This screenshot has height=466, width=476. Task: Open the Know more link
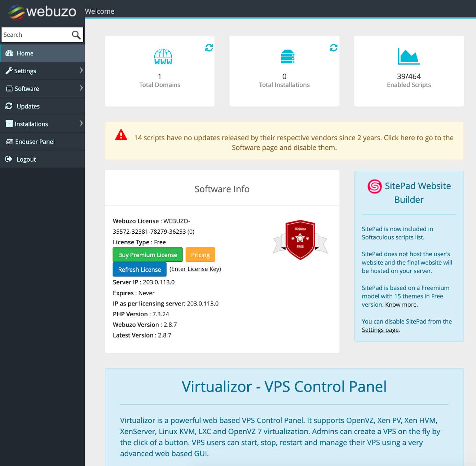pyautogui.click(x=400, y=305)
